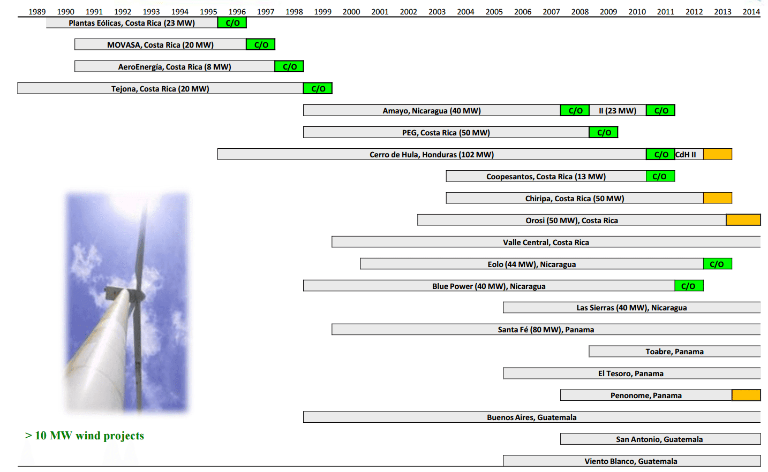Click C/O box after AeroEnergía bar
This screenshot has width=768, height=472.
coord(289,67)
